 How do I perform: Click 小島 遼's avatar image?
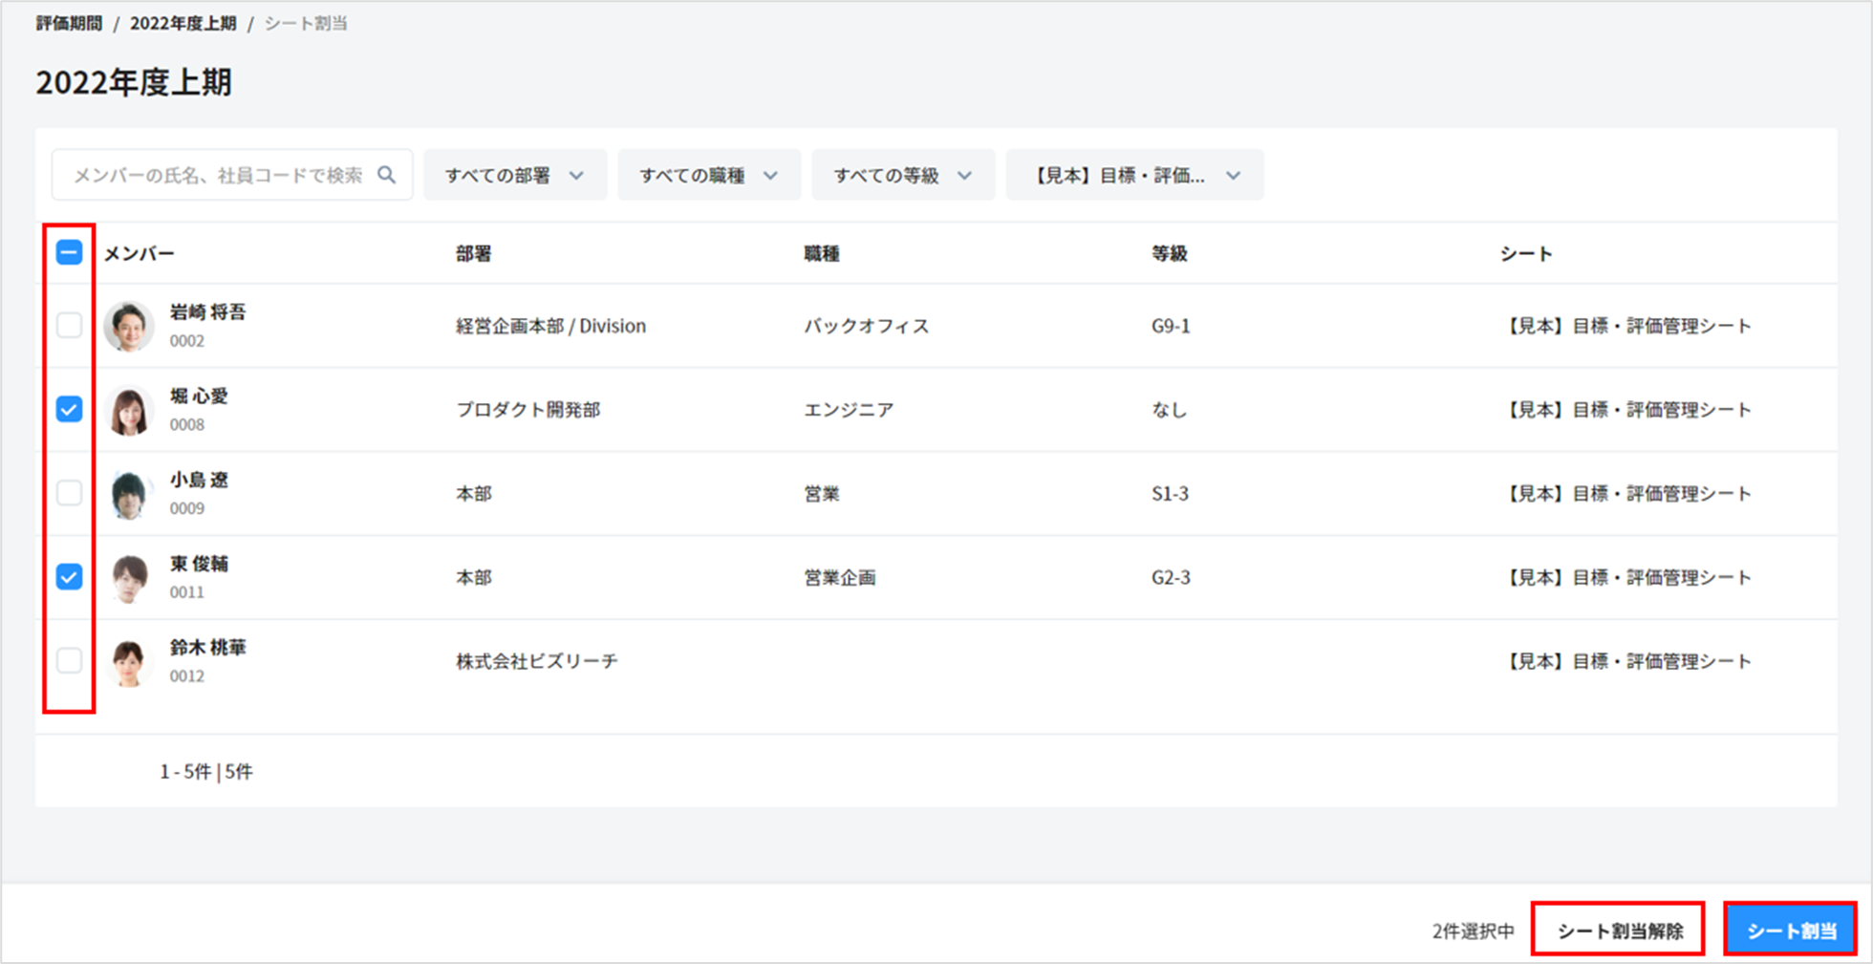[x=129, y=494]
